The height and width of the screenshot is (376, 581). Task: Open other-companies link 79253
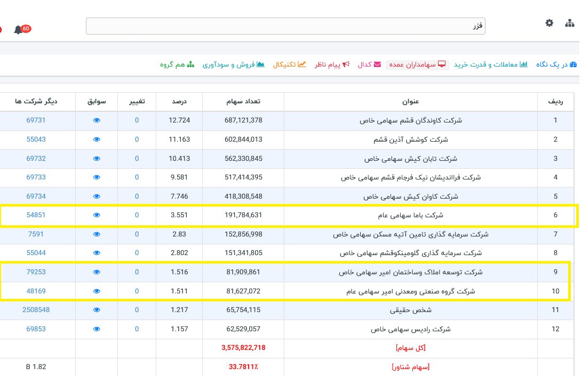tap(36, 272)
